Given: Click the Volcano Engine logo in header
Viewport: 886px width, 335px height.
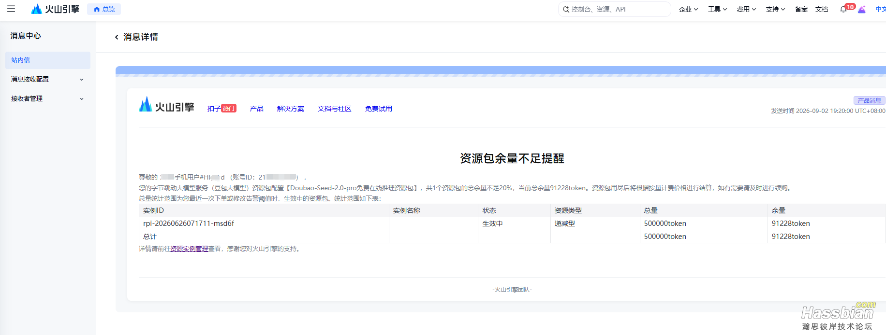Looking at the screenshot, I should pyautogui.click(x=55, y=9).
